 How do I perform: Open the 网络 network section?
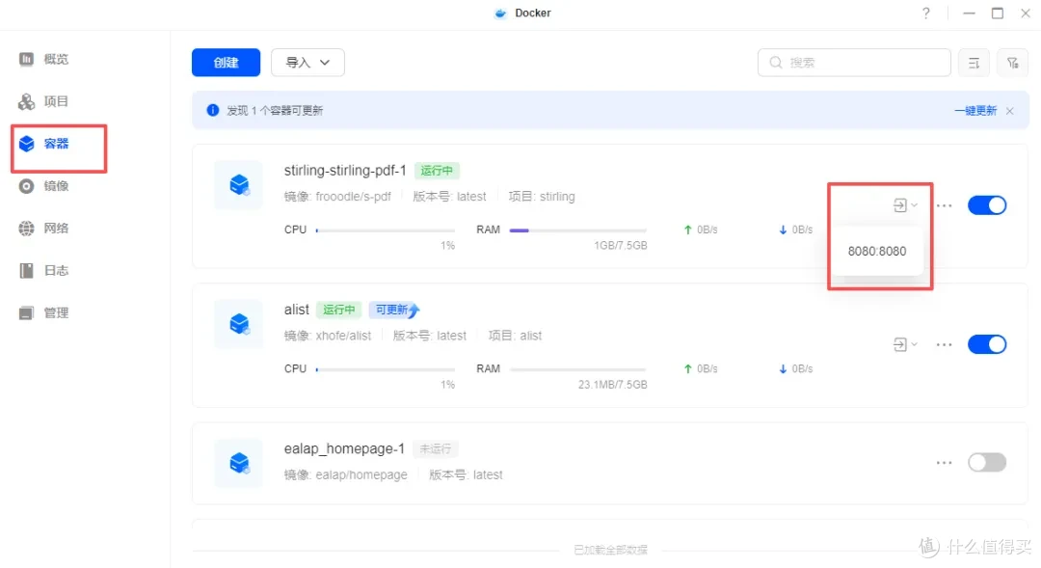43,229
